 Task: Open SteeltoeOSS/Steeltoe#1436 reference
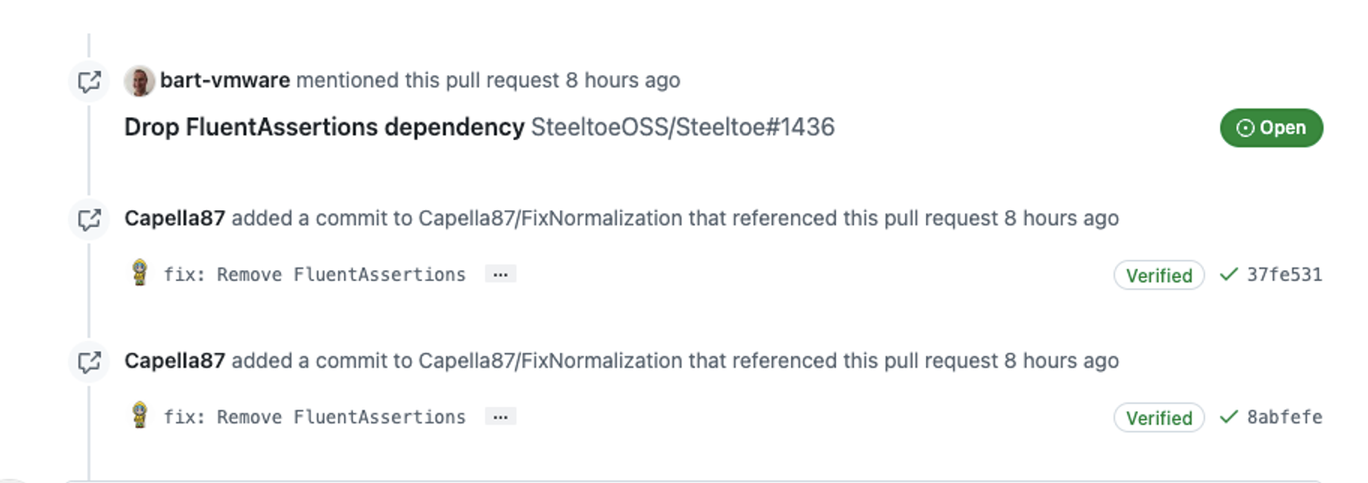(682, 127)
